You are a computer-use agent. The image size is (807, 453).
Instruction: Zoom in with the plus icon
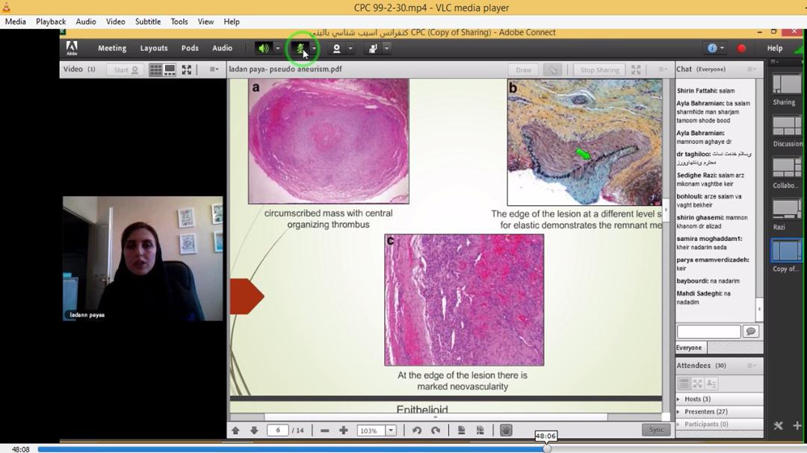pyautogui.click(x=344, y=431)
